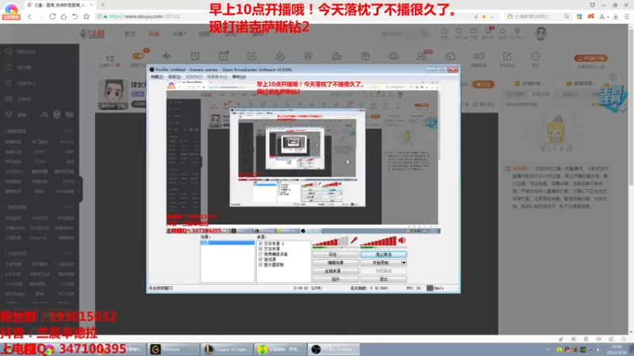This screenshot has height=356, width=634.
Task: Click the browser address bar URL
Action: click(144, 17)
